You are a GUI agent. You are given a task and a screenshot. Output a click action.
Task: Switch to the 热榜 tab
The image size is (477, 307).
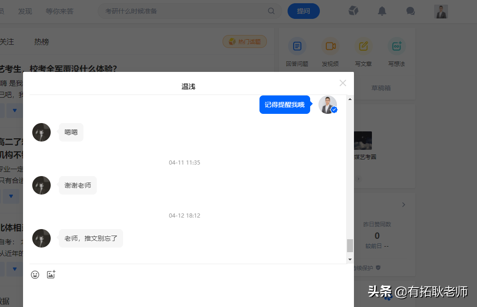click(x=41, y=41)
